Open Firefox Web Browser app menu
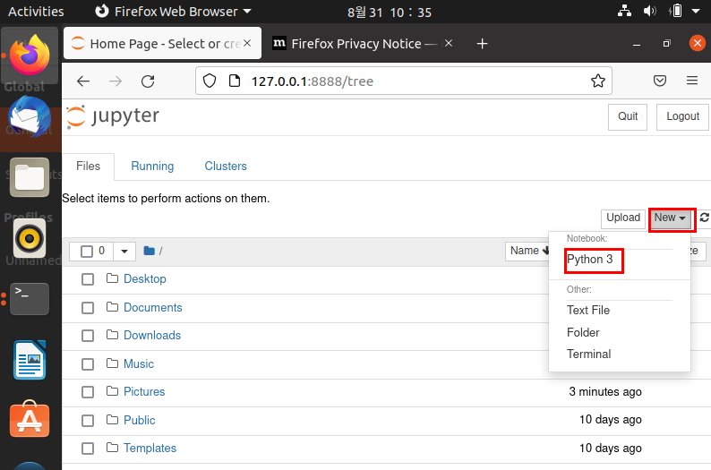This screenshot has height=470, width=711. pyautogui.click(x=173, y=12)
